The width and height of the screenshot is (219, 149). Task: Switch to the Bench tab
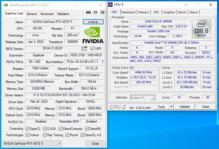coord(182,12)
